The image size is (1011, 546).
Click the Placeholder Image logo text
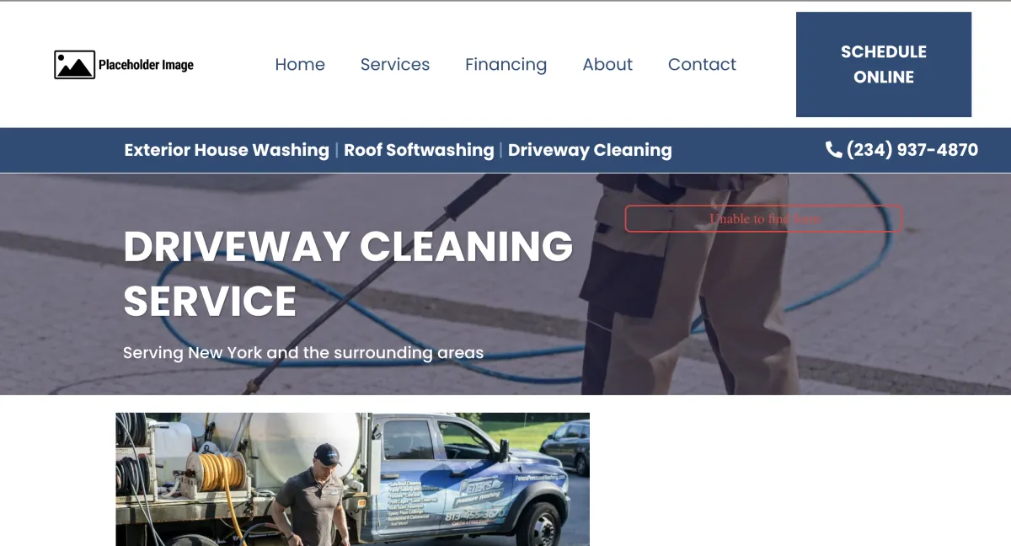click(147, 65)
